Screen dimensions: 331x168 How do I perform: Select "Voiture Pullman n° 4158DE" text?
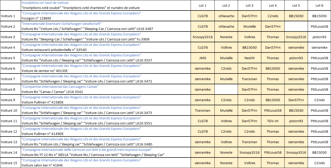tap(43, 102)
